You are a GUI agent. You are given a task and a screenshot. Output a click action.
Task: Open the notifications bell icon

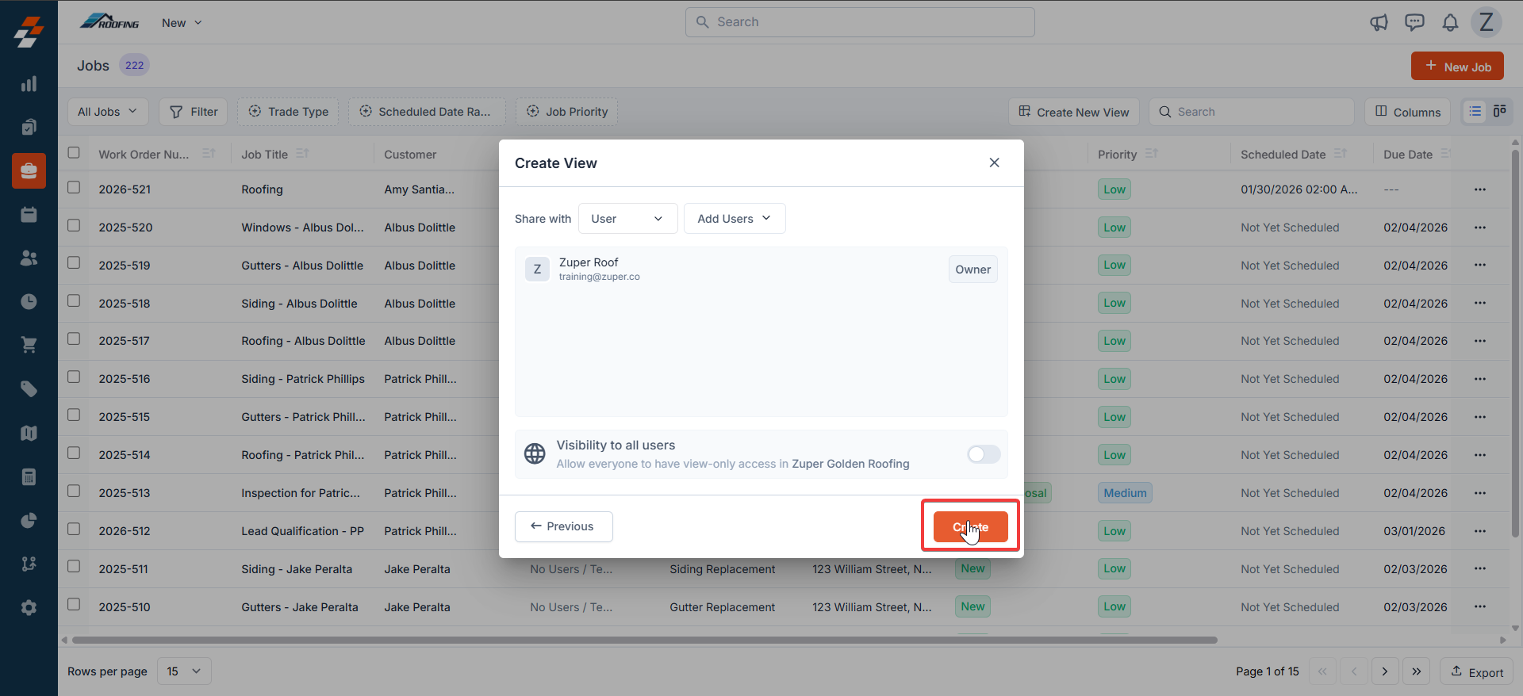pyautogui.click(x=1450, y=22)
